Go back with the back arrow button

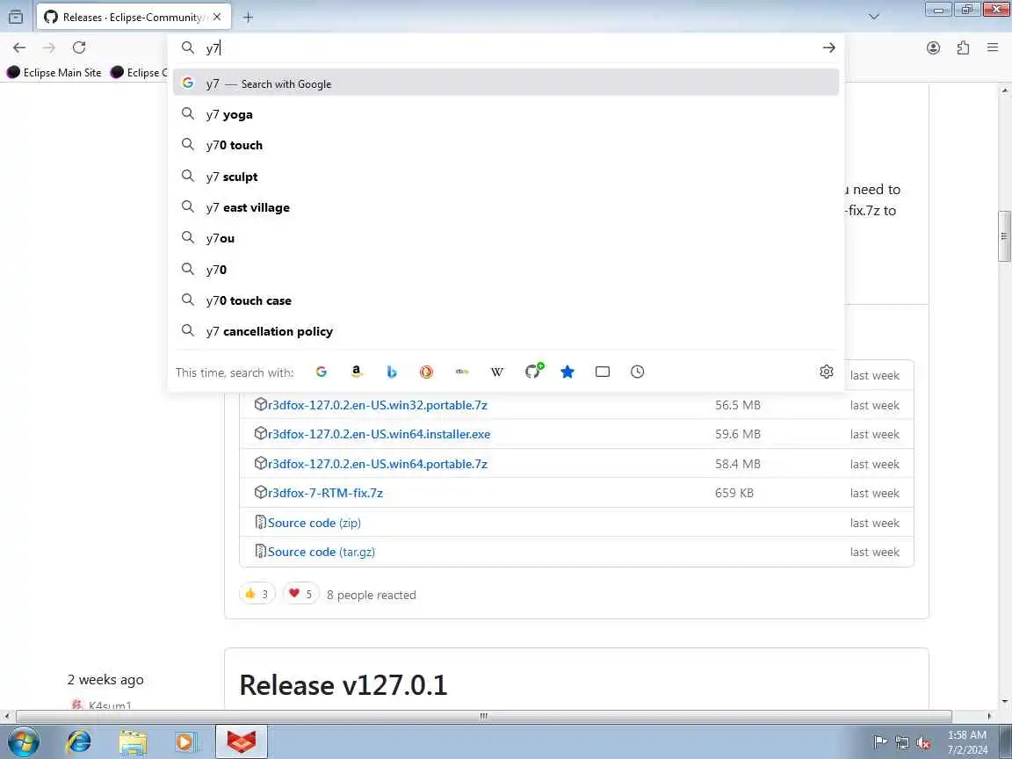coord(19,47)
